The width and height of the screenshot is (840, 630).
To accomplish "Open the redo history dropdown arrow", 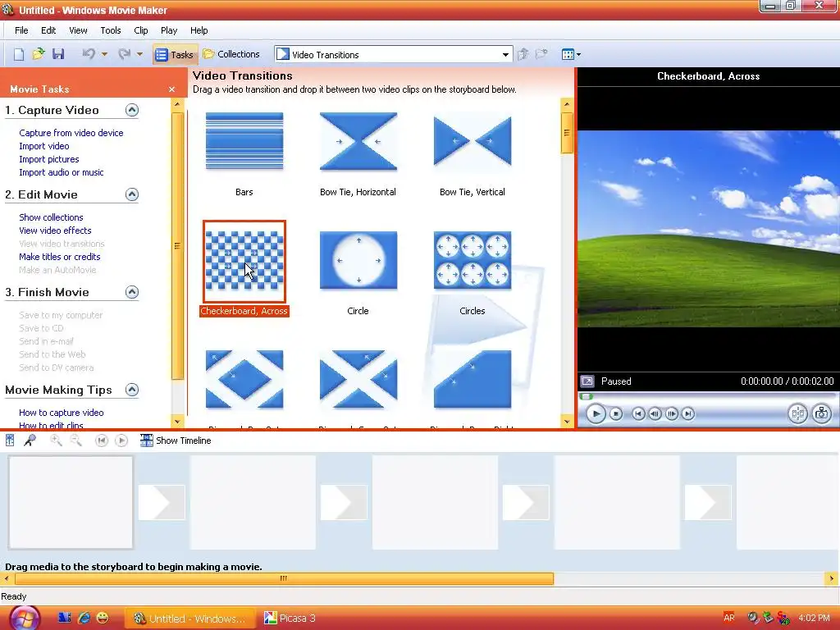I will point(139,54).
